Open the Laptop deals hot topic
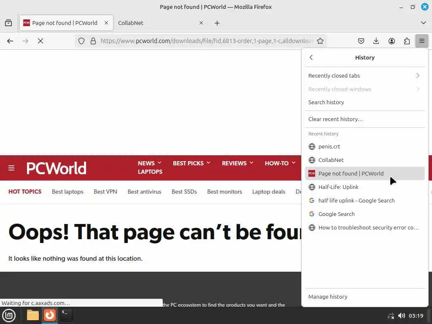The width and height of the screenshot is (432, 324). tap(269, 192)
